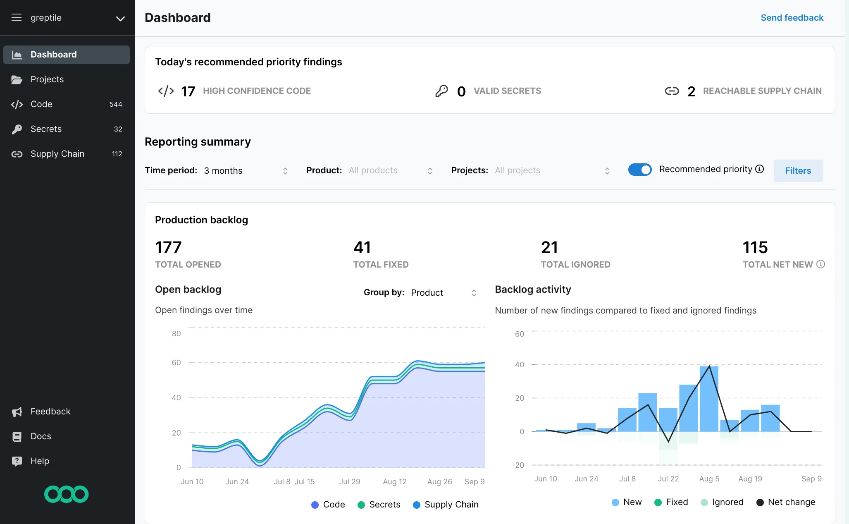Open the Supply Chain section

pos(57,153)
